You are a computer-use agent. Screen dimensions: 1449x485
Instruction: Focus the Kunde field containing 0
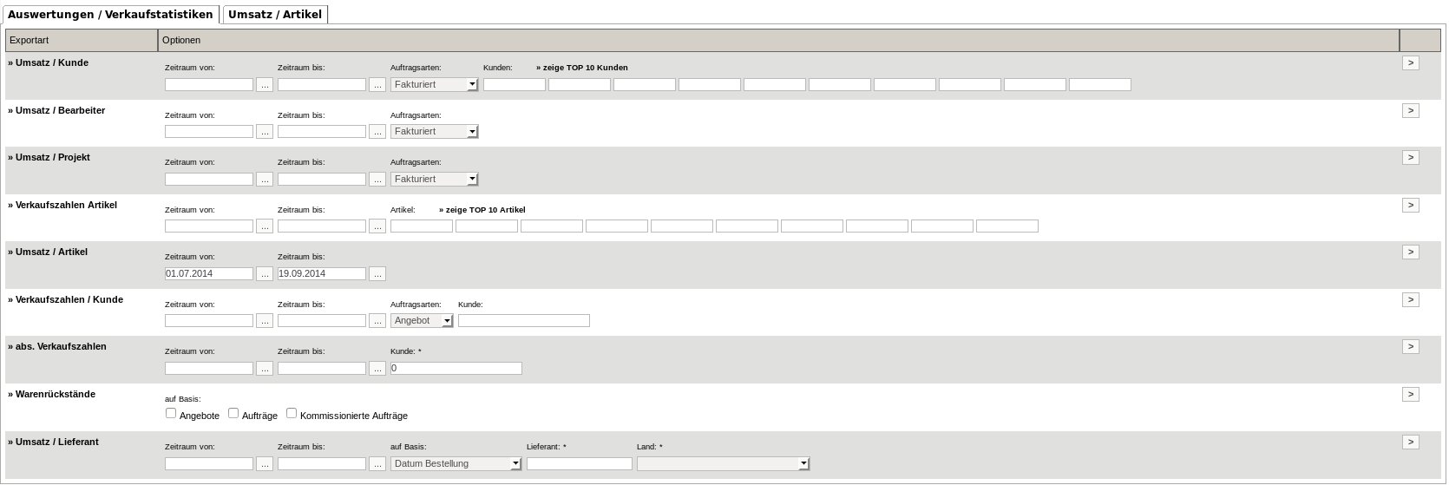coord(456,368)
